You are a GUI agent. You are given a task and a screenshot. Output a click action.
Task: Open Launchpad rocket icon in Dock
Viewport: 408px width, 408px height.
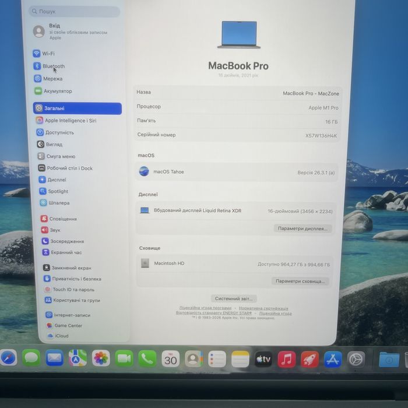pos(309,360)
